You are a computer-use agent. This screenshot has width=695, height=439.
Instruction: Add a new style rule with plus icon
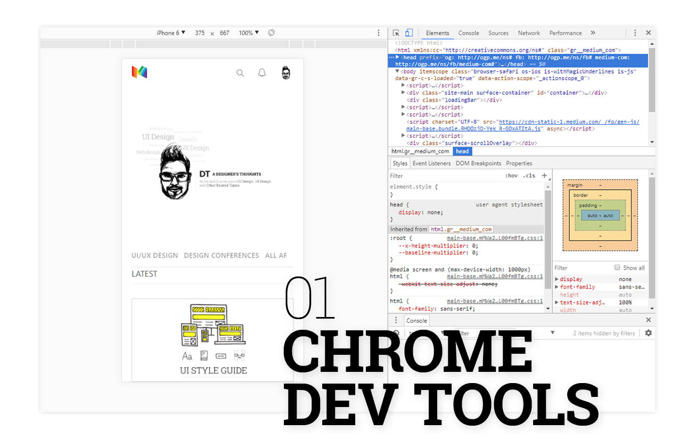(x=544, y=175)
